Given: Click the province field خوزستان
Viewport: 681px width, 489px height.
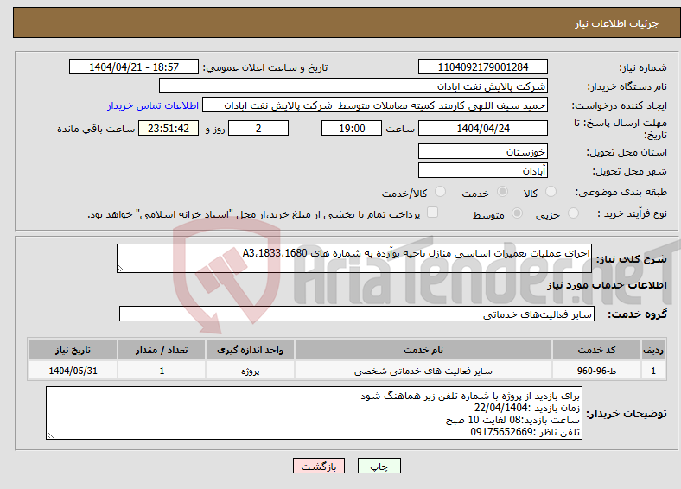Looking at the screenshot, I should click(x=482, y=151).
